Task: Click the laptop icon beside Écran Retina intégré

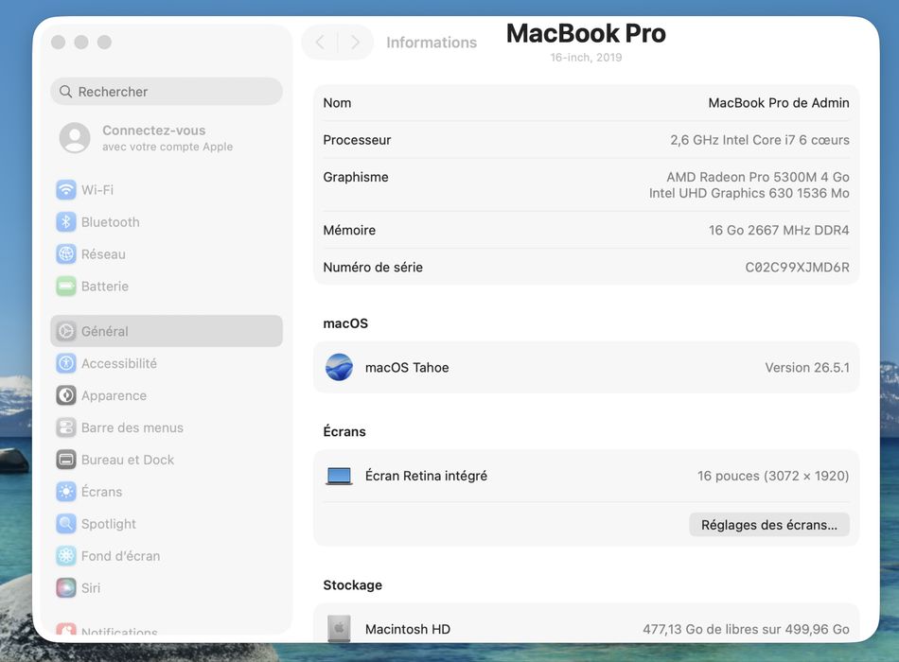Action: 339,476
